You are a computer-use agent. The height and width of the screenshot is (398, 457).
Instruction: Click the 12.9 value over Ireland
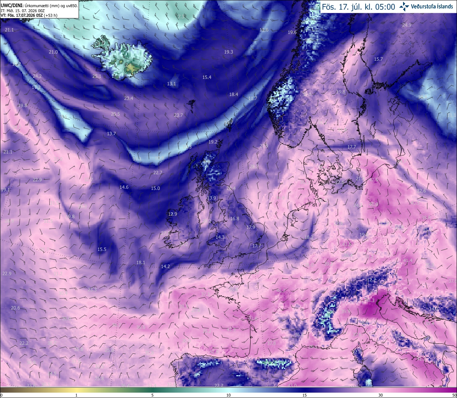click(x=172, y=214)
